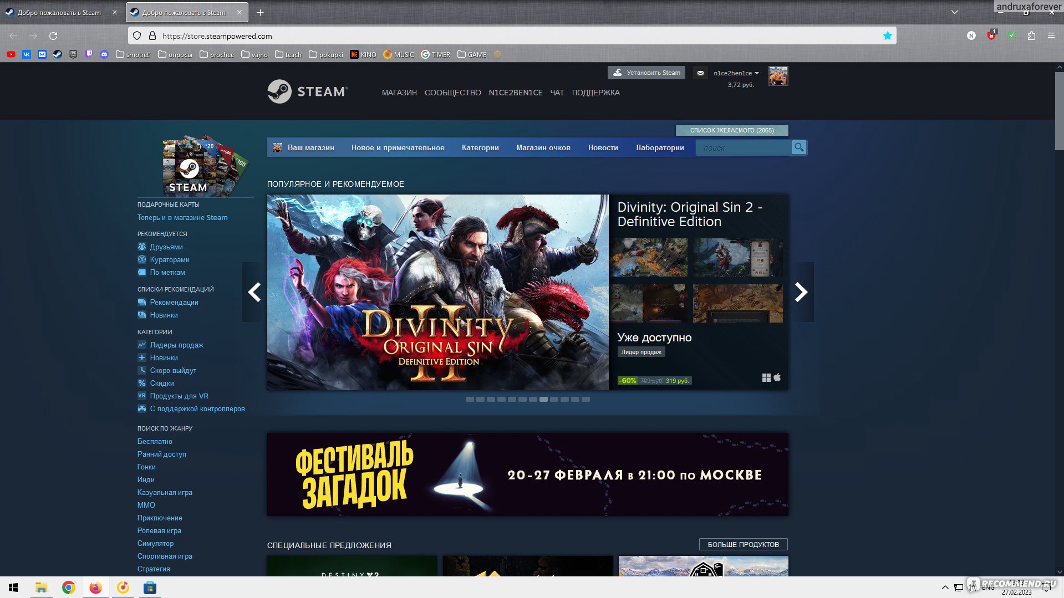Open the smotret` bookmarks folder
Image resolution: width=1064 pixels, height=598 pixels.
(133, 54)
